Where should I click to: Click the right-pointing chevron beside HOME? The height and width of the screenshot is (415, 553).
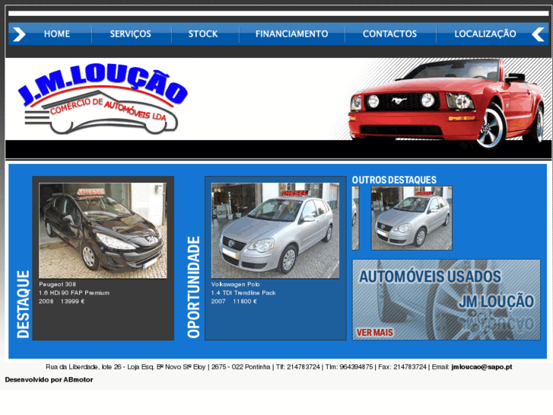click(x=19, y=34)
